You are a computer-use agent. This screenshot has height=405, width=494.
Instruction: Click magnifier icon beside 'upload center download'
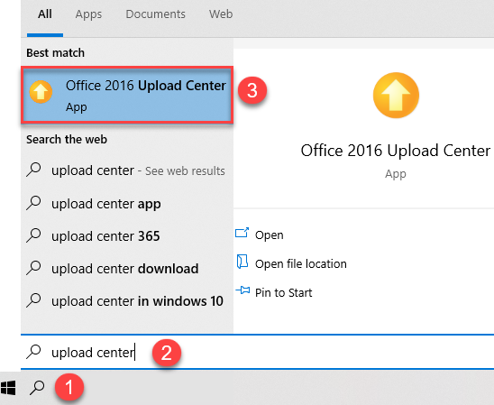33,268
